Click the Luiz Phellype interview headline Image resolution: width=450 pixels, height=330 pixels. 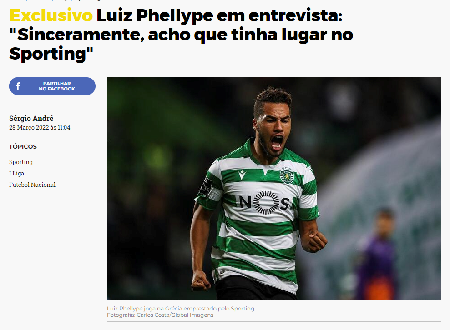[182, 35]
